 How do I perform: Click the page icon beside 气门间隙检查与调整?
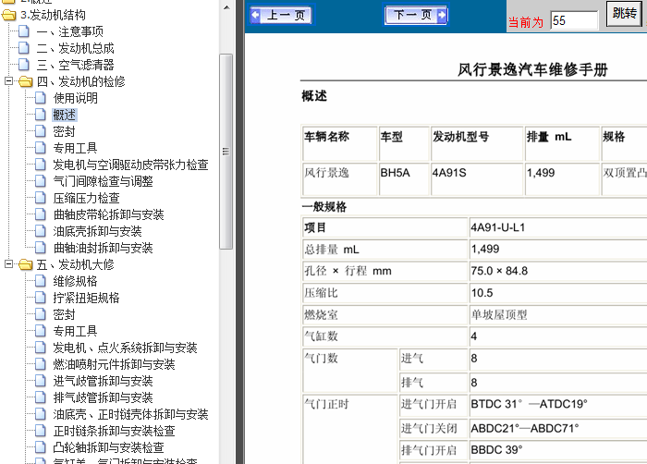[41, 181]
